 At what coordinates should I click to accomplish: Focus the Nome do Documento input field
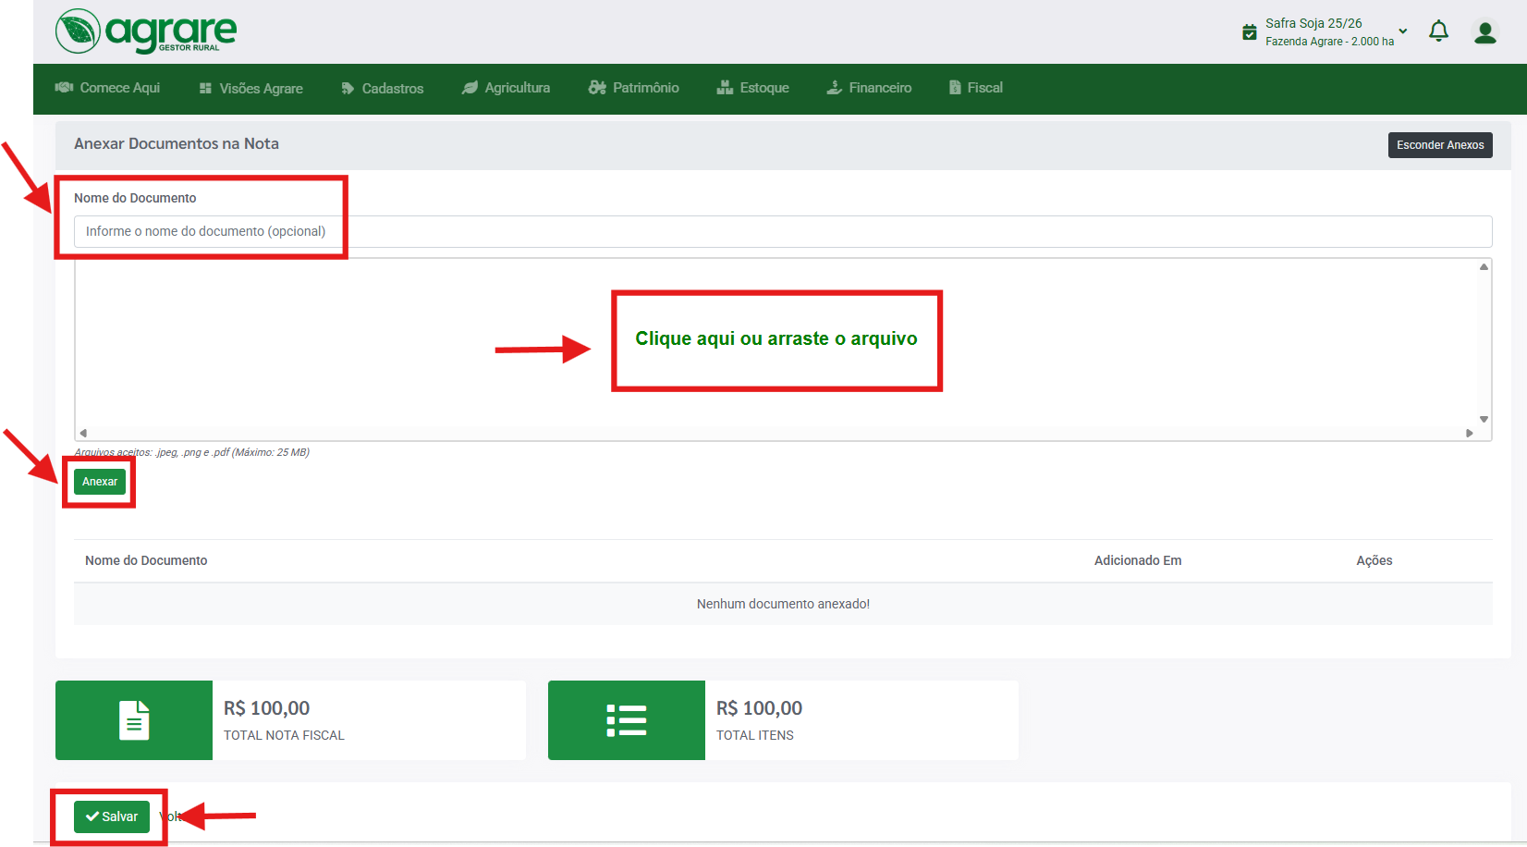783,231
